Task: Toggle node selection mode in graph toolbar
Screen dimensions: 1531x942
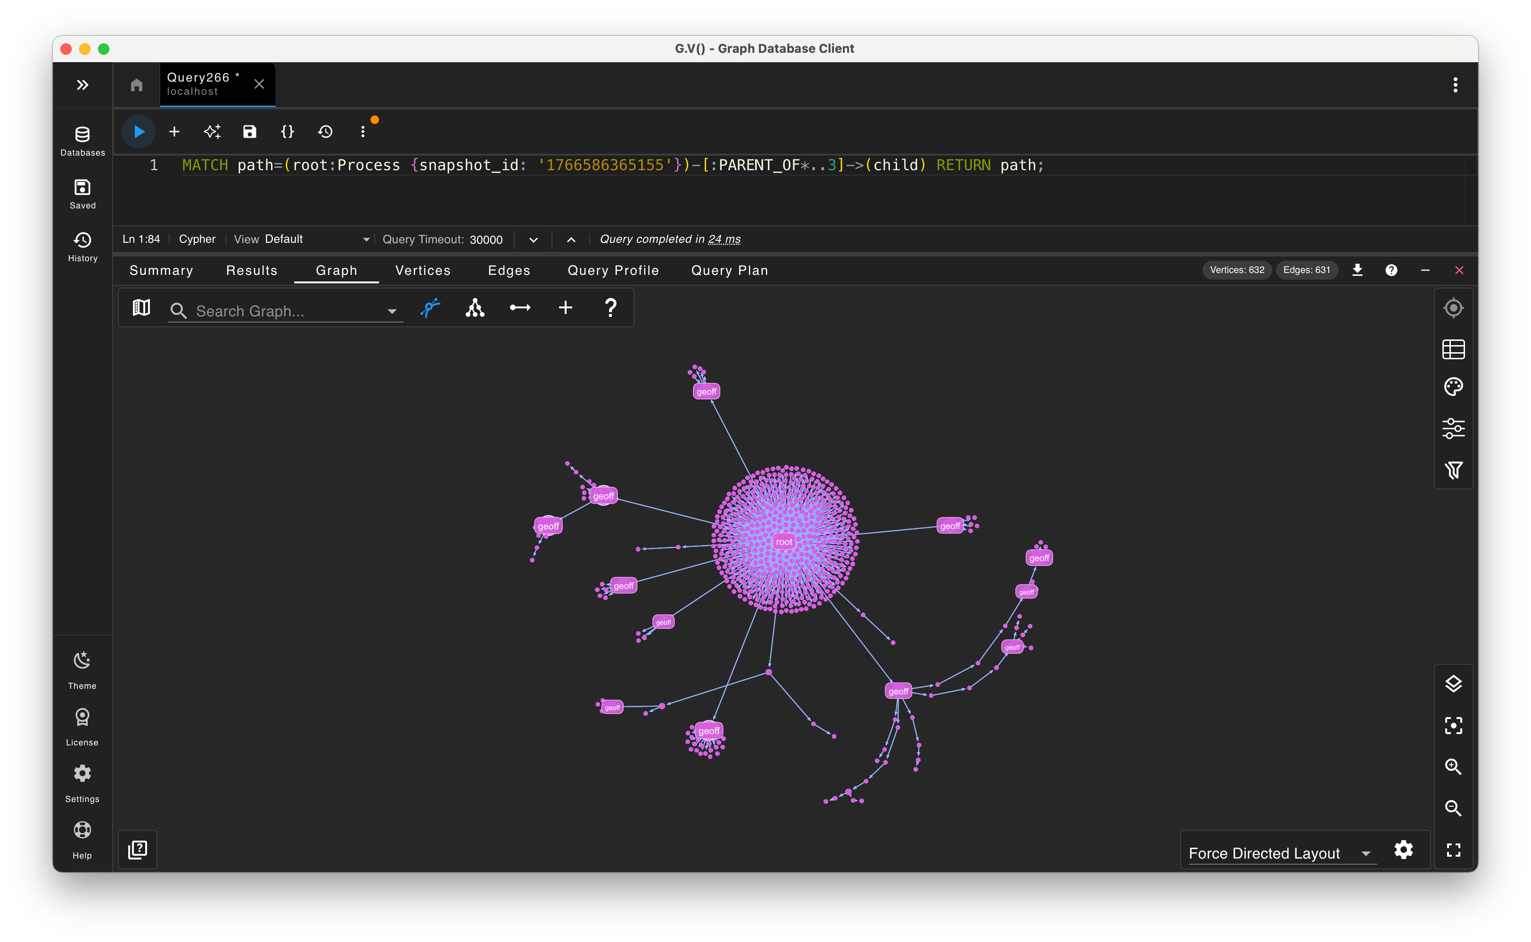Action: [430, 308]
